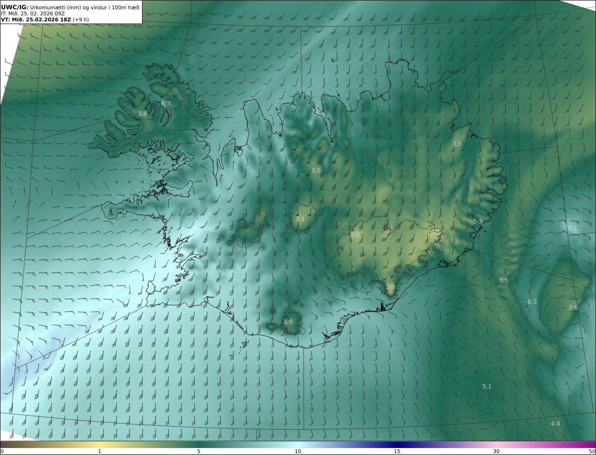The width and height of the screenshot is (596, 455).
Task: Click the '4.4' value label on the map
Action: [555, 423]
